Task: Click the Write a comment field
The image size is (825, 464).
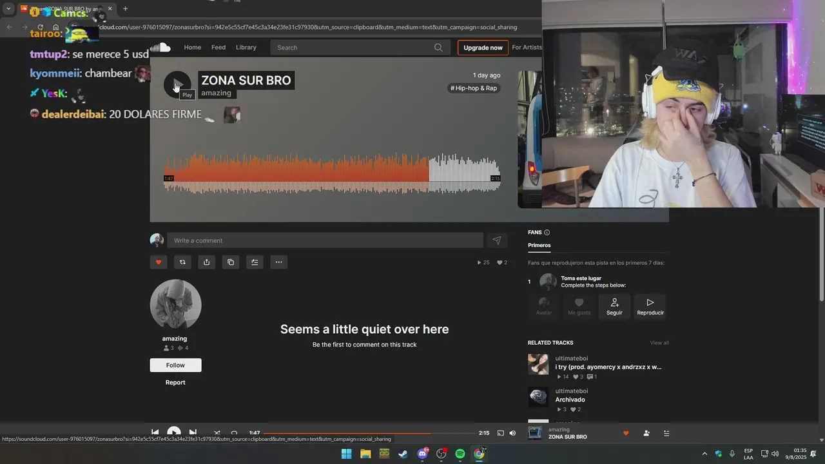Action: [325, 240]
